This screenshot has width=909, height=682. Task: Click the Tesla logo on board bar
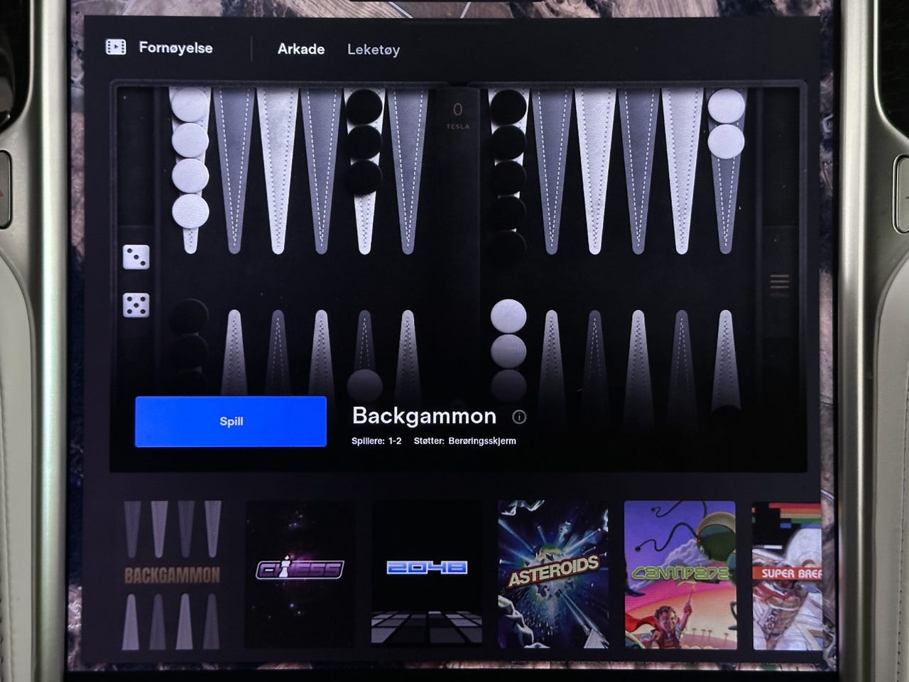pos(458,114)
